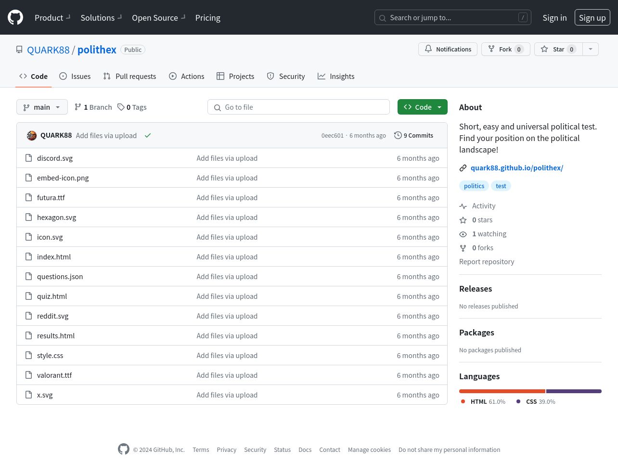Click the file icon beside style.css
The width and height of the screenshot is (618, 475).
coord(28,355)
